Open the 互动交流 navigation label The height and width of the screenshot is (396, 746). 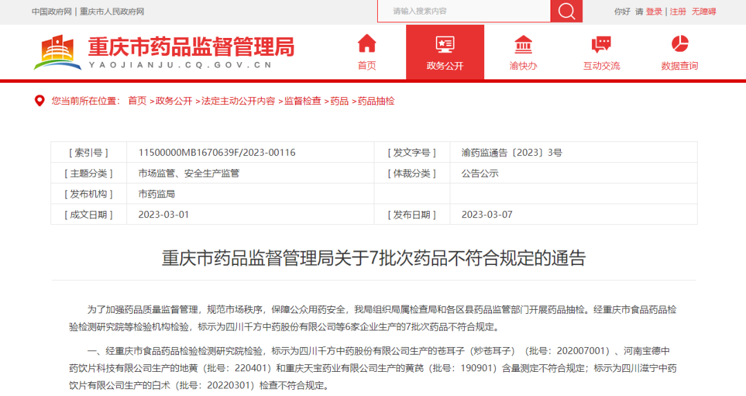coord(602,66)
